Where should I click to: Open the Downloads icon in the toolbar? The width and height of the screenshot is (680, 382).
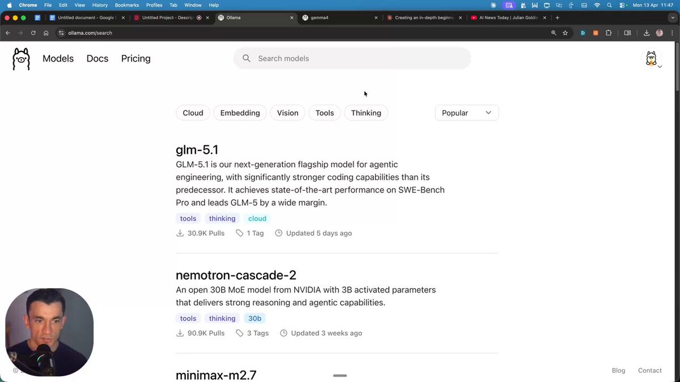click(x=647, y=33)
